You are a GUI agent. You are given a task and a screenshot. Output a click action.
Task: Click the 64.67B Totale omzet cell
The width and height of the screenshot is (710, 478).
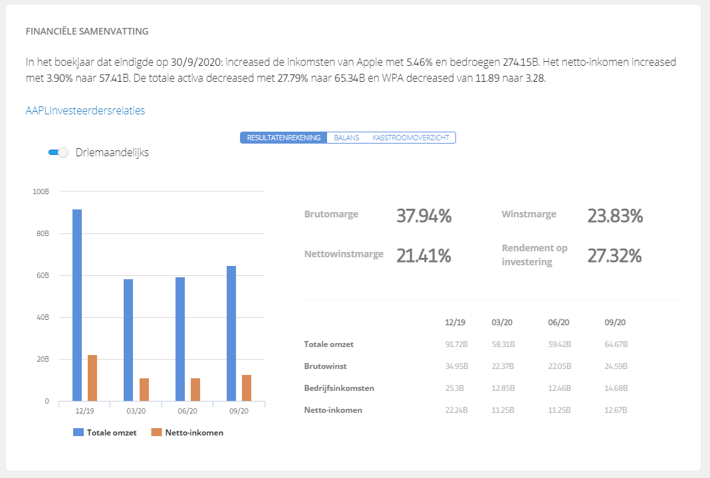616,344
